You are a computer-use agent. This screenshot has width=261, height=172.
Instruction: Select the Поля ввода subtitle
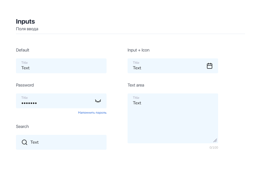tap(27, 29)
